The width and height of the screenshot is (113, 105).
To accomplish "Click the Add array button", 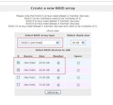I will tap(53, 92).
